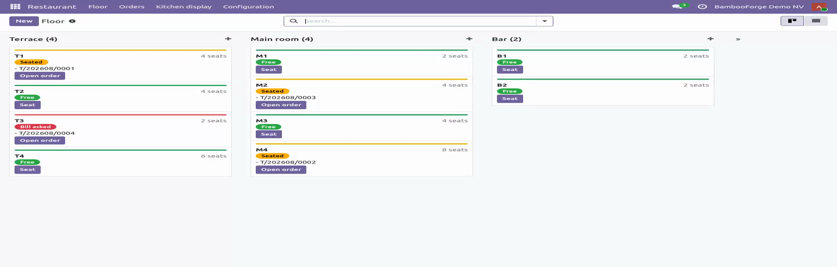This screenshot has height=267, width=837.
Task: Expand the folded column arrows
Action: point(738,39)
